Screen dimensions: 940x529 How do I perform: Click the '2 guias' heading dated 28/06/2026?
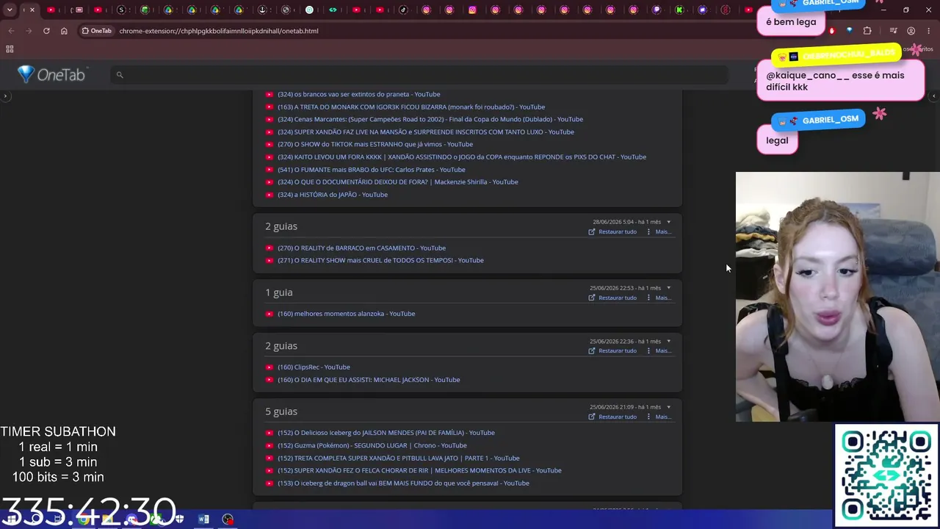pyautogui.click(x=281, y=226)
